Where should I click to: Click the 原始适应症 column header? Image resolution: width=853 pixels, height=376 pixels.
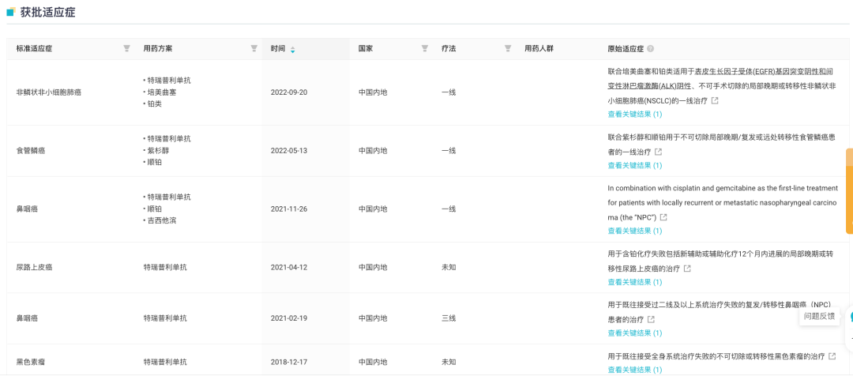point(626,48)
